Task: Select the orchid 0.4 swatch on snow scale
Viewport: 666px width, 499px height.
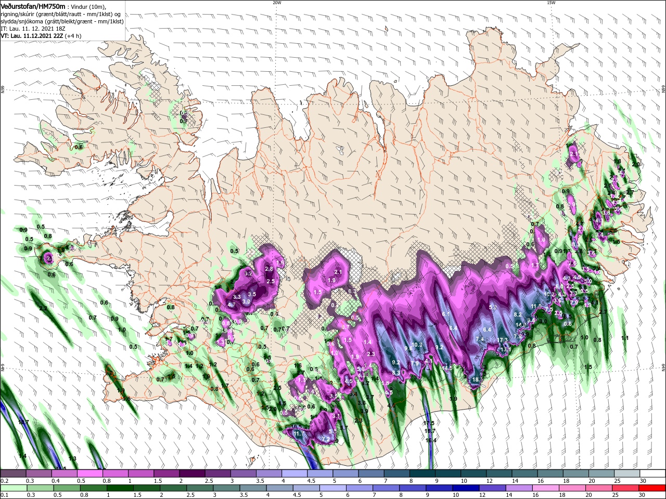Action: click(65, 473)
